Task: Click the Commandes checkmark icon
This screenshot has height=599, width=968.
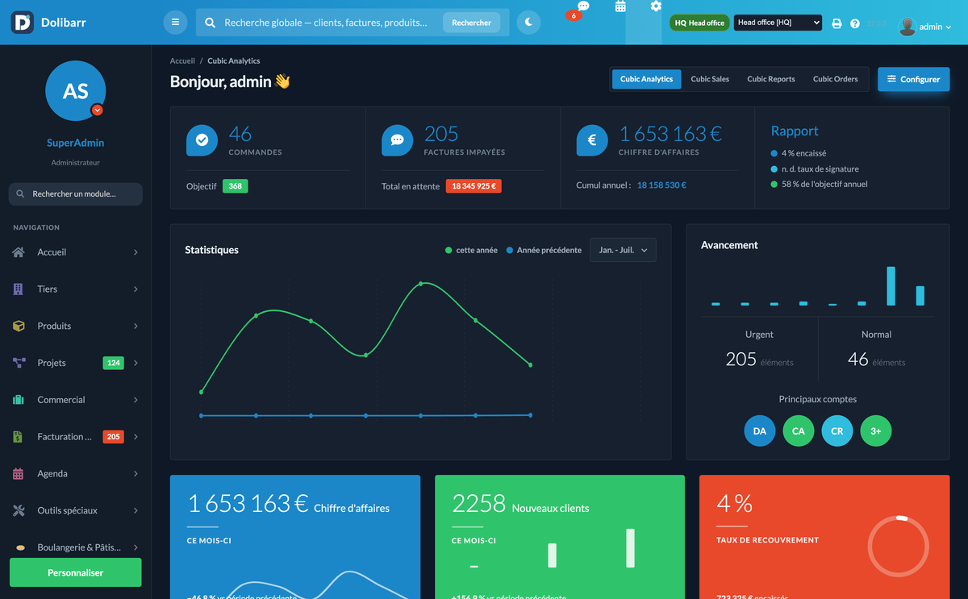Action: pyautogui.click(x=202, y=140)
